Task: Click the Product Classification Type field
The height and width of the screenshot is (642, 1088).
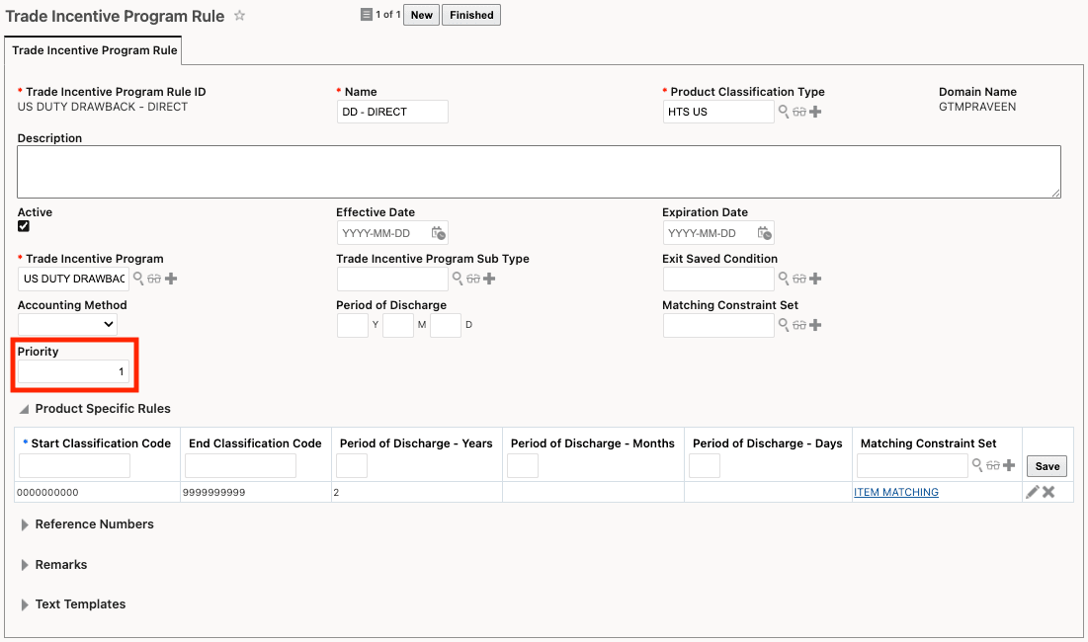Action: click(x=718, y=112)
